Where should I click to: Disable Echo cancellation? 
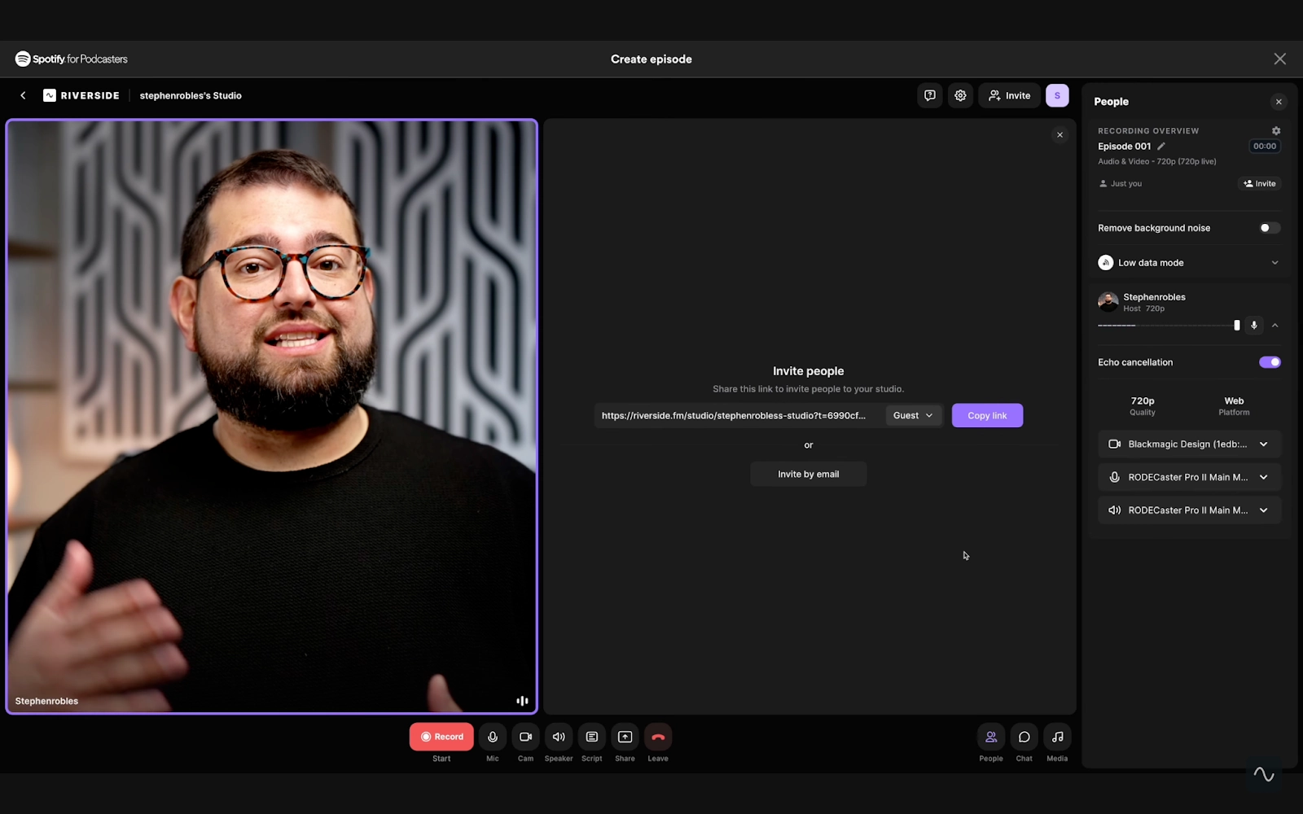1269,361
